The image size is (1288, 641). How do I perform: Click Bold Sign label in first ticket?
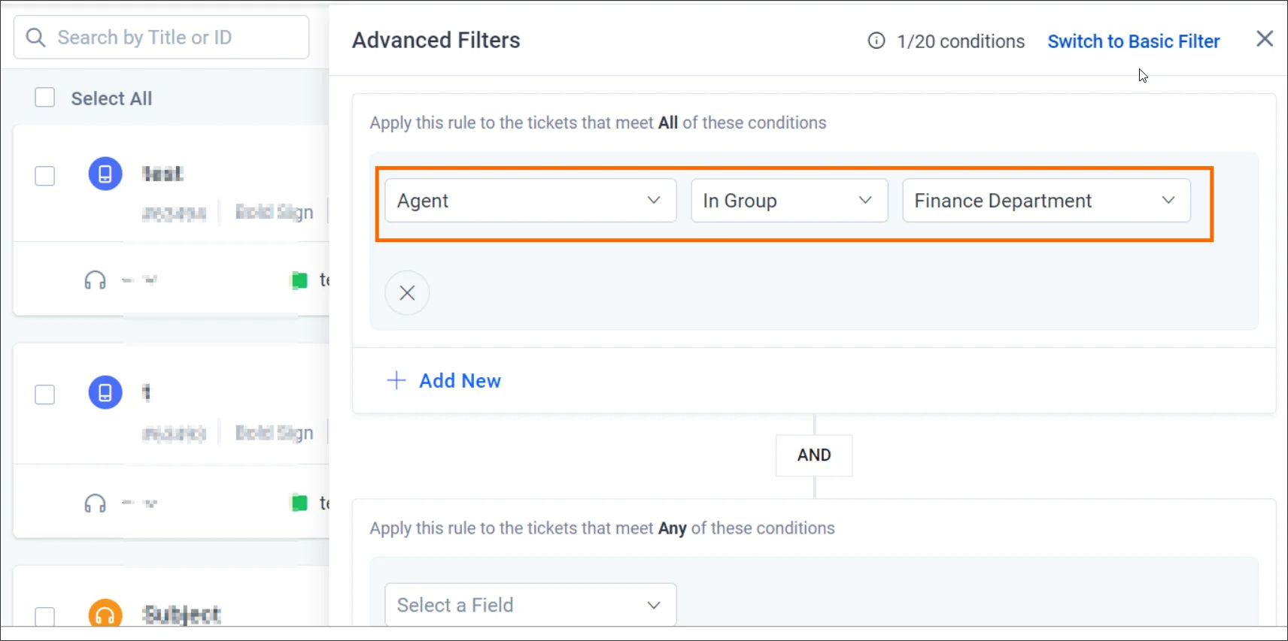(275, 212)
